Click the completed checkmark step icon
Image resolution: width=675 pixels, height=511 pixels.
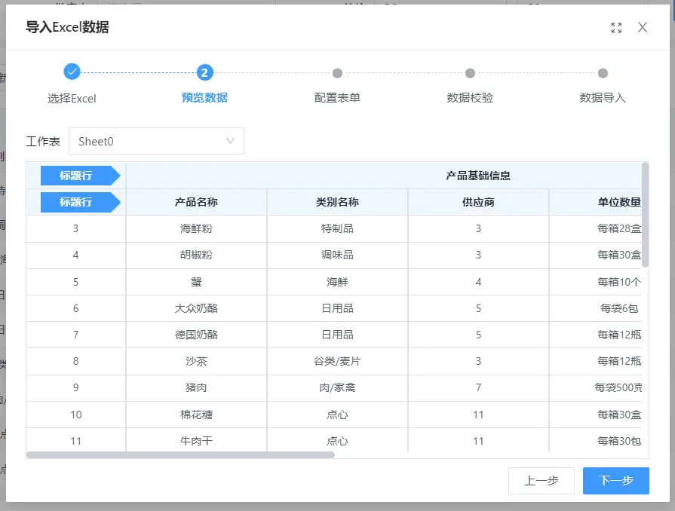click(x=72, y=72)
